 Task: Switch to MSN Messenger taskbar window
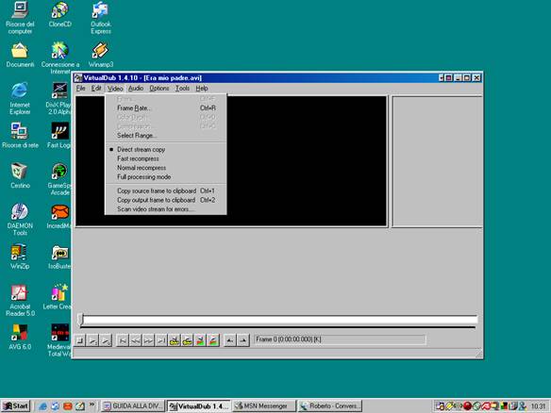pyautogui.click(x=264, y=406)
